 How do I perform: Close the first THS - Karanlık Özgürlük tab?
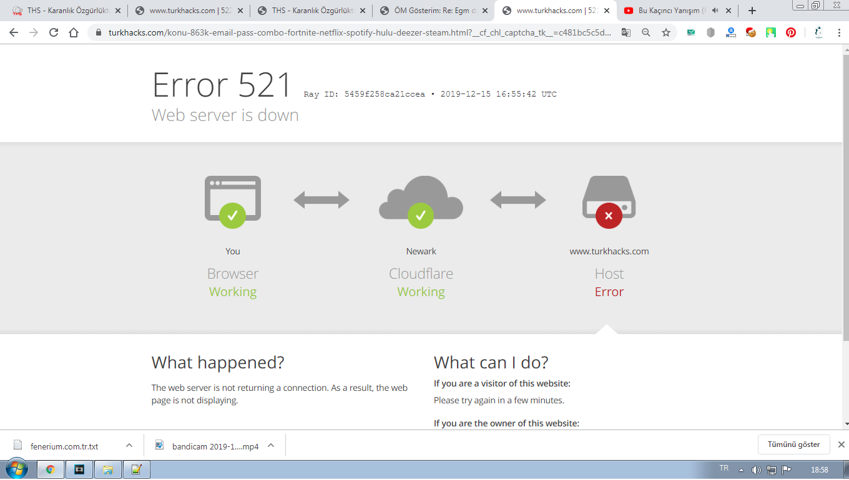click(x=118, y=11)
